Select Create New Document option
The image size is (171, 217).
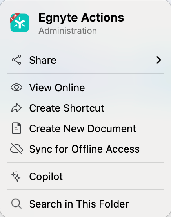point(85,129)
